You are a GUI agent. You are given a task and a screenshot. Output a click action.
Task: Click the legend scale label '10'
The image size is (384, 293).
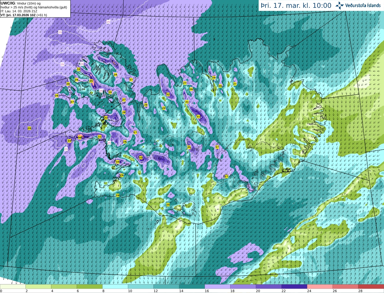(x=130, y=291)
